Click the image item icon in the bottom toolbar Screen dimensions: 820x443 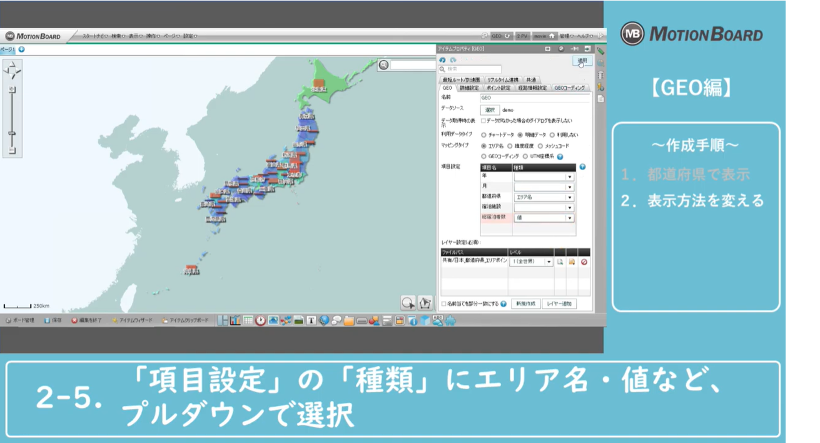273,320
